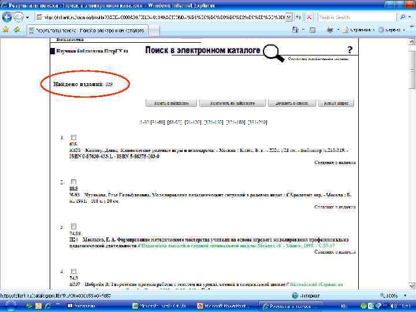Open the search provider dropdown arrow

click(x=410, y=17)
